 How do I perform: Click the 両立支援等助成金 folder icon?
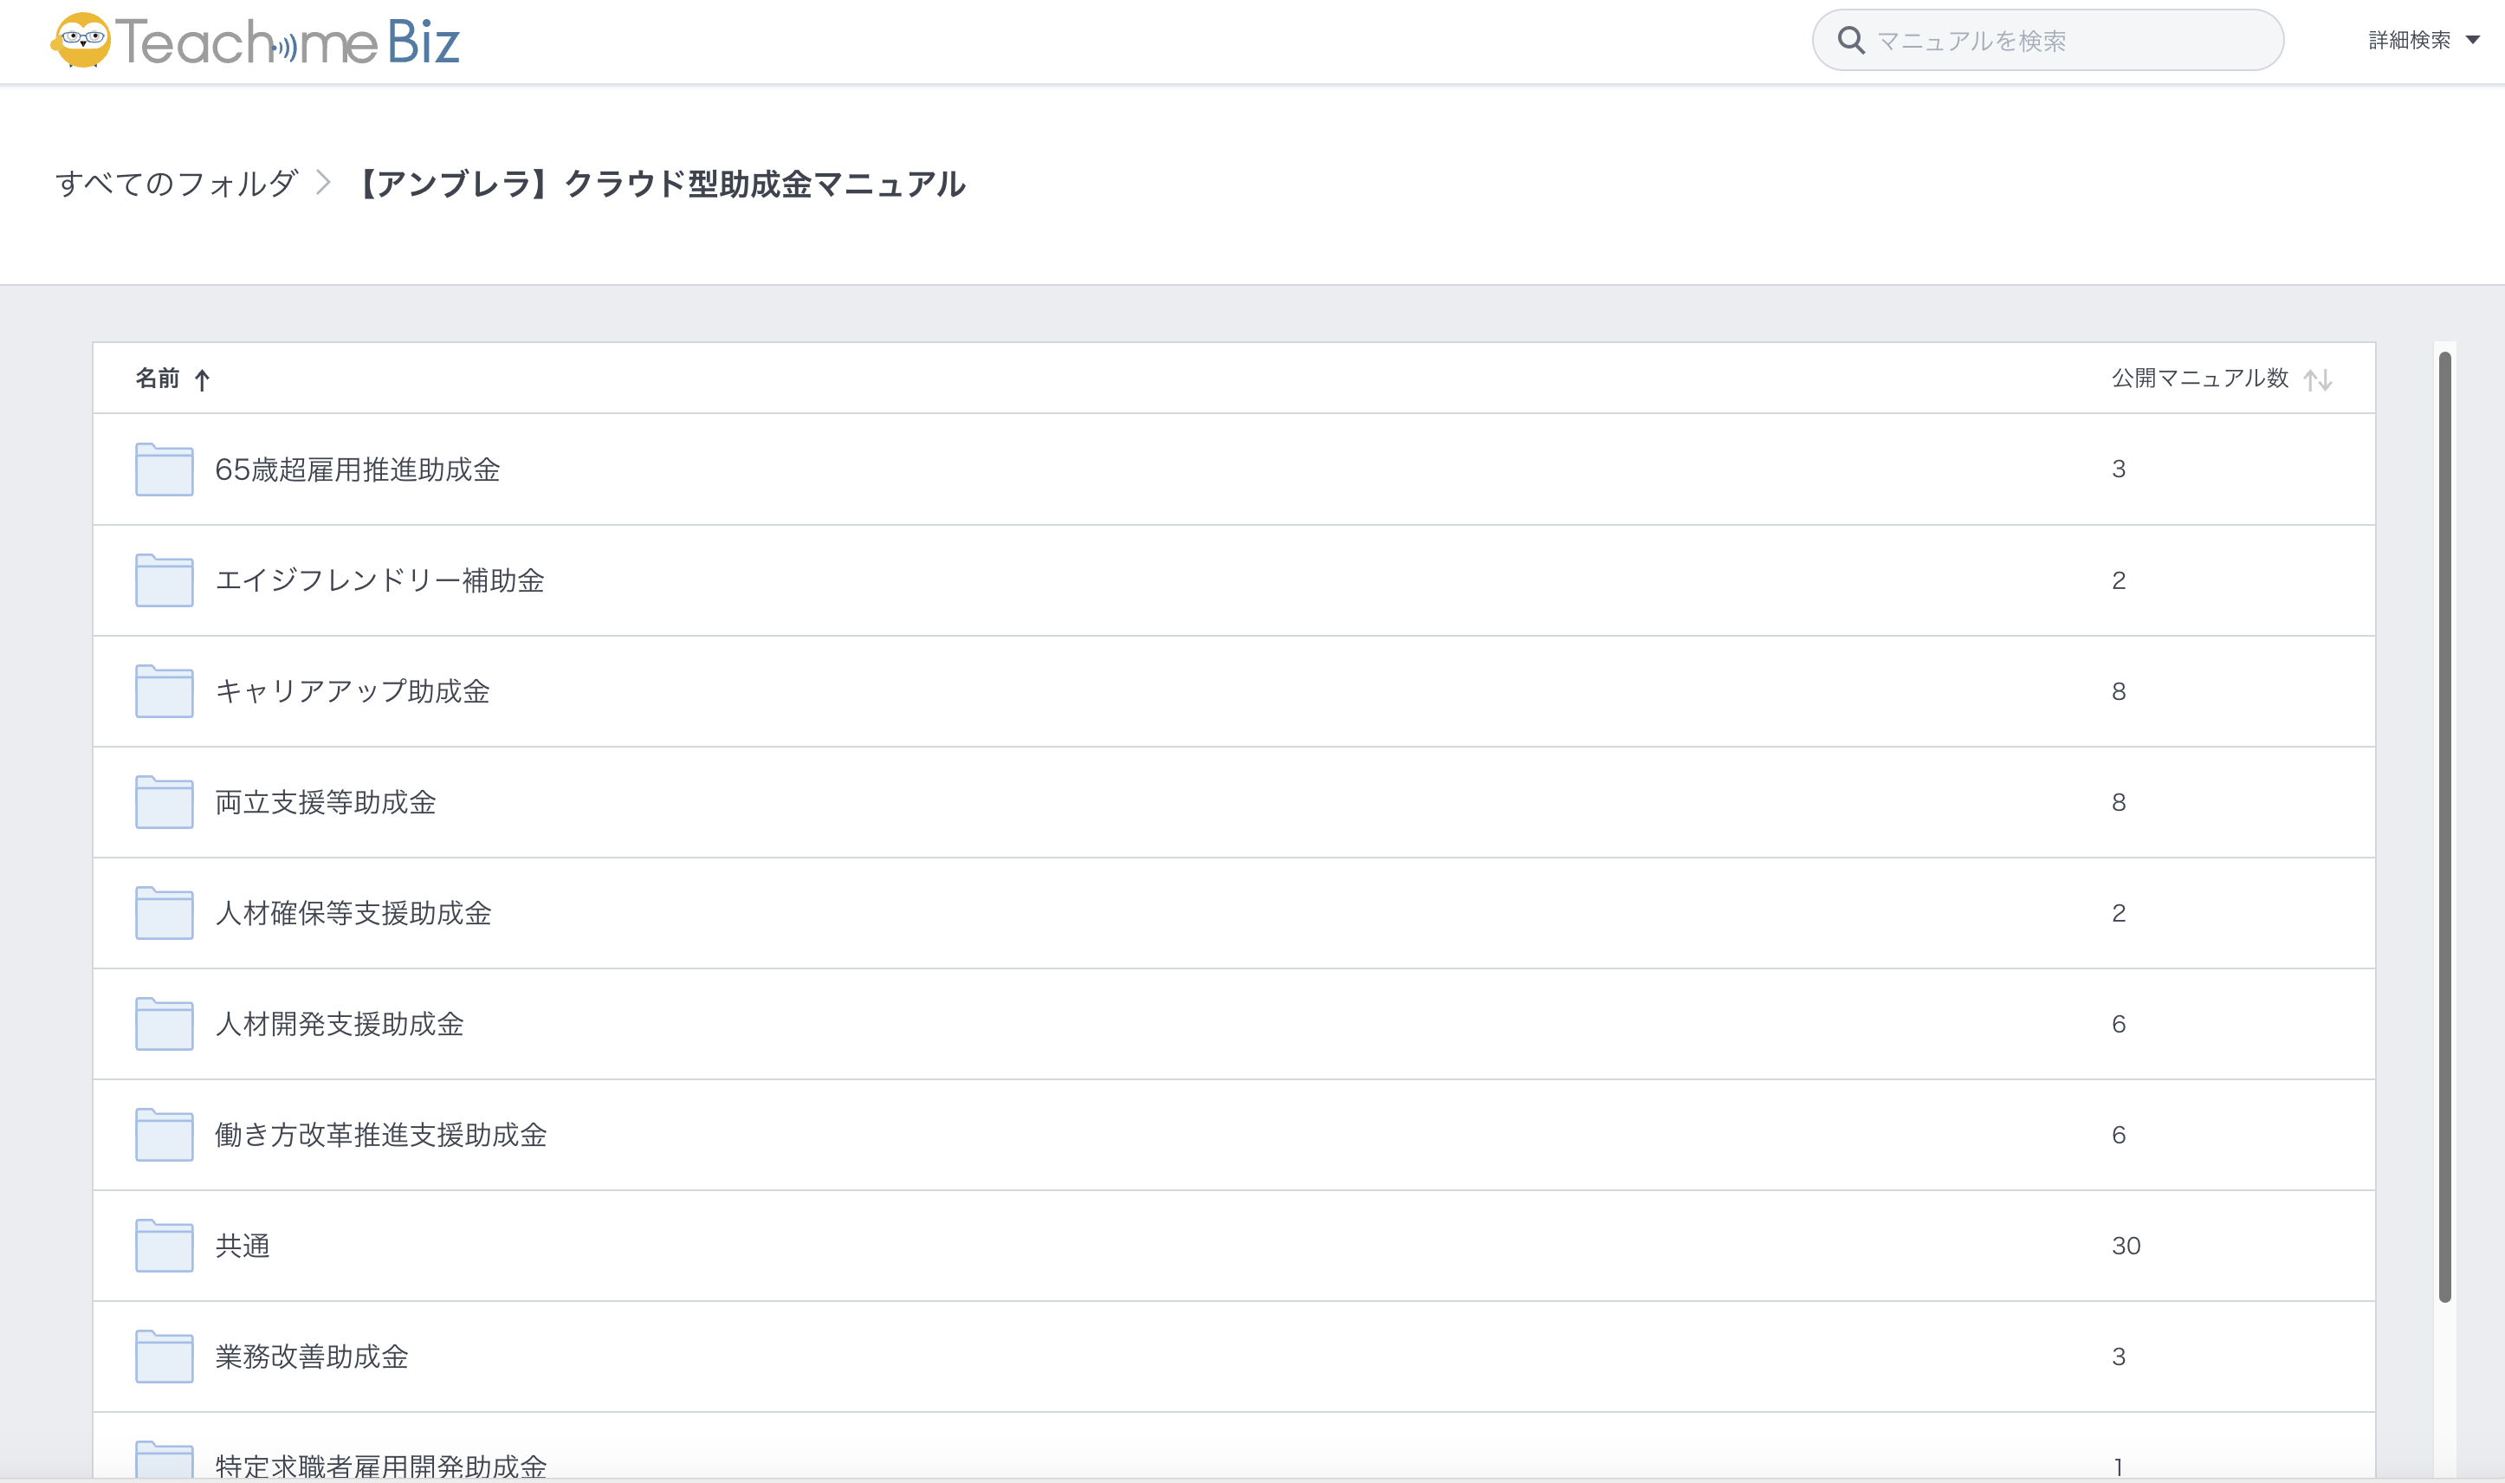click(x=164, y=802)
